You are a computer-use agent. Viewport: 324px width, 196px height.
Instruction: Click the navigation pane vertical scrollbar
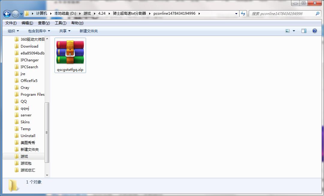coord(47,132)
